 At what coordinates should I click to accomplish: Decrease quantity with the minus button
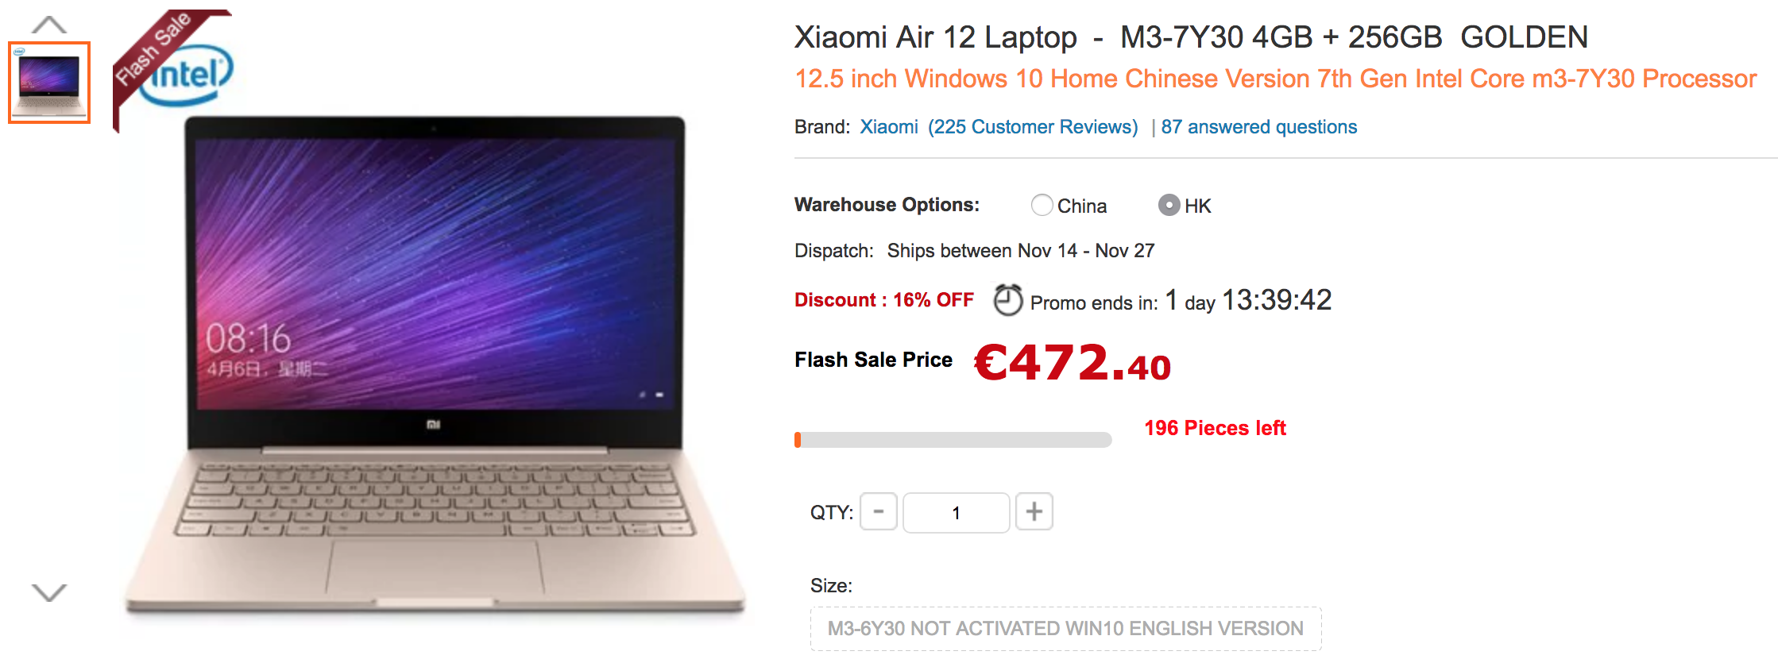[879, 512]
